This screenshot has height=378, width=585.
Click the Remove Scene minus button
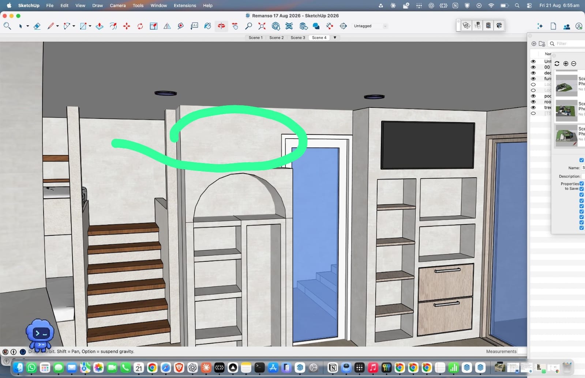574,64
